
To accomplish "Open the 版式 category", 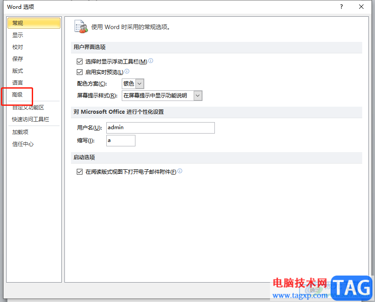I will (18, 71).
